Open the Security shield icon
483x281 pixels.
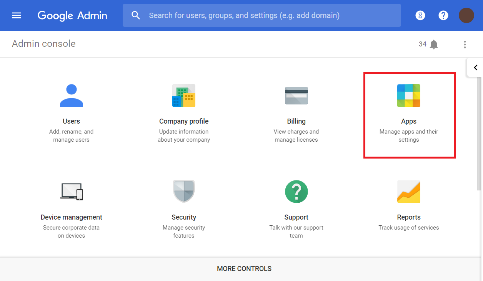coord(184,192)
